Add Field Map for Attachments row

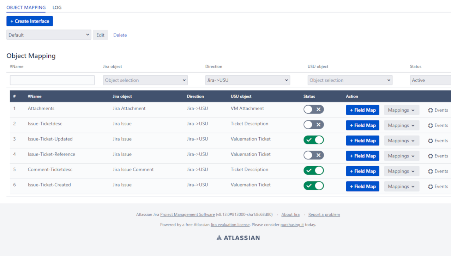click(x=363, y=110)
